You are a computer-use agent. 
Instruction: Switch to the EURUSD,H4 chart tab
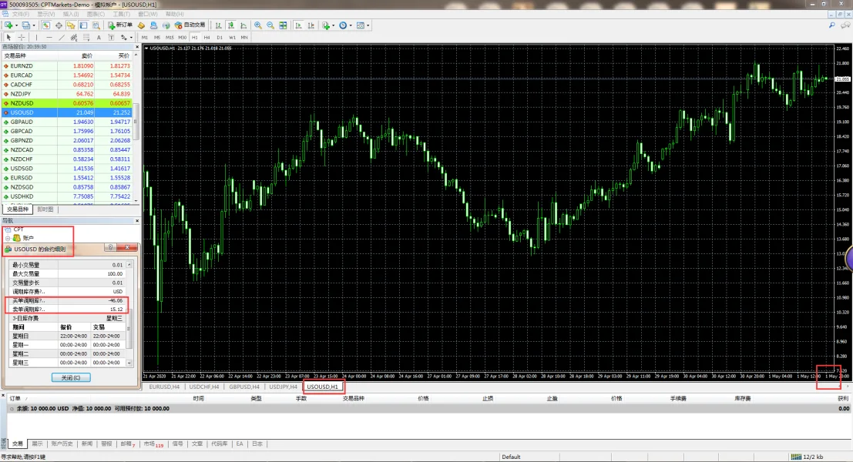(164, 387)
